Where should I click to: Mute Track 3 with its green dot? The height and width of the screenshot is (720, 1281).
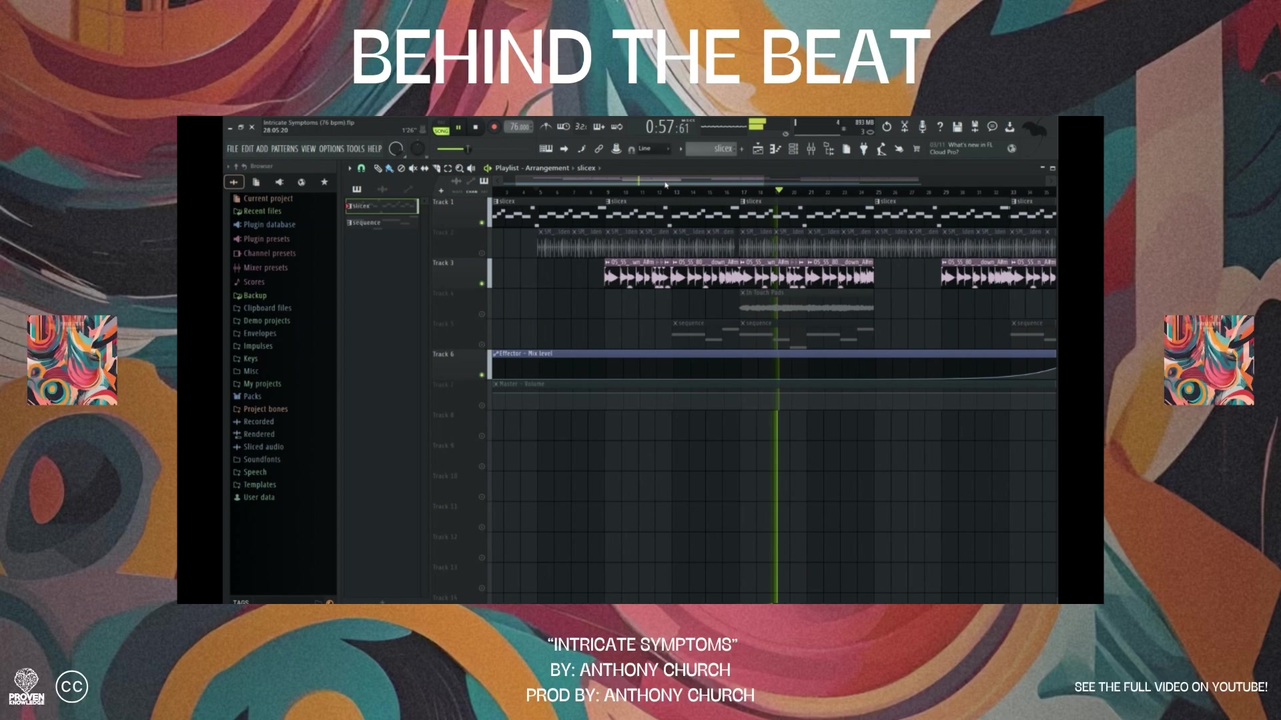click(x=482, y=283)
